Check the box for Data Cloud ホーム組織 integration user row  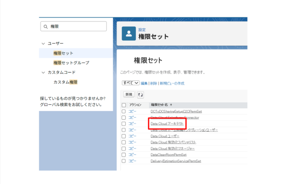click(124, 130)
